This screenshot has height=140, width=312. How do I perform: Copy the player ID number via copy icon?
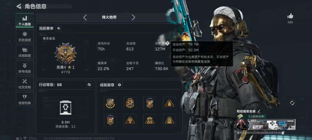[283, 133]
